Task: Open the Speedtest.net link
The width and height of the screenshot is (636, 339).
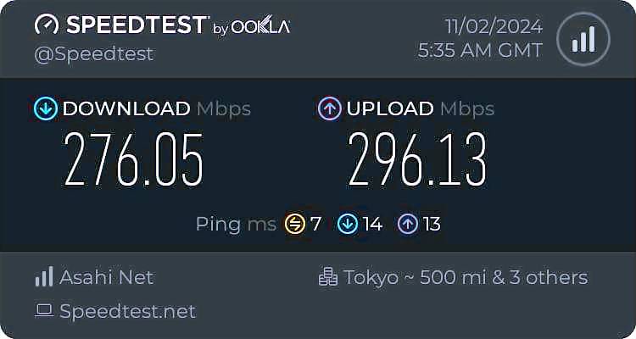Action: tap(127, 311)
